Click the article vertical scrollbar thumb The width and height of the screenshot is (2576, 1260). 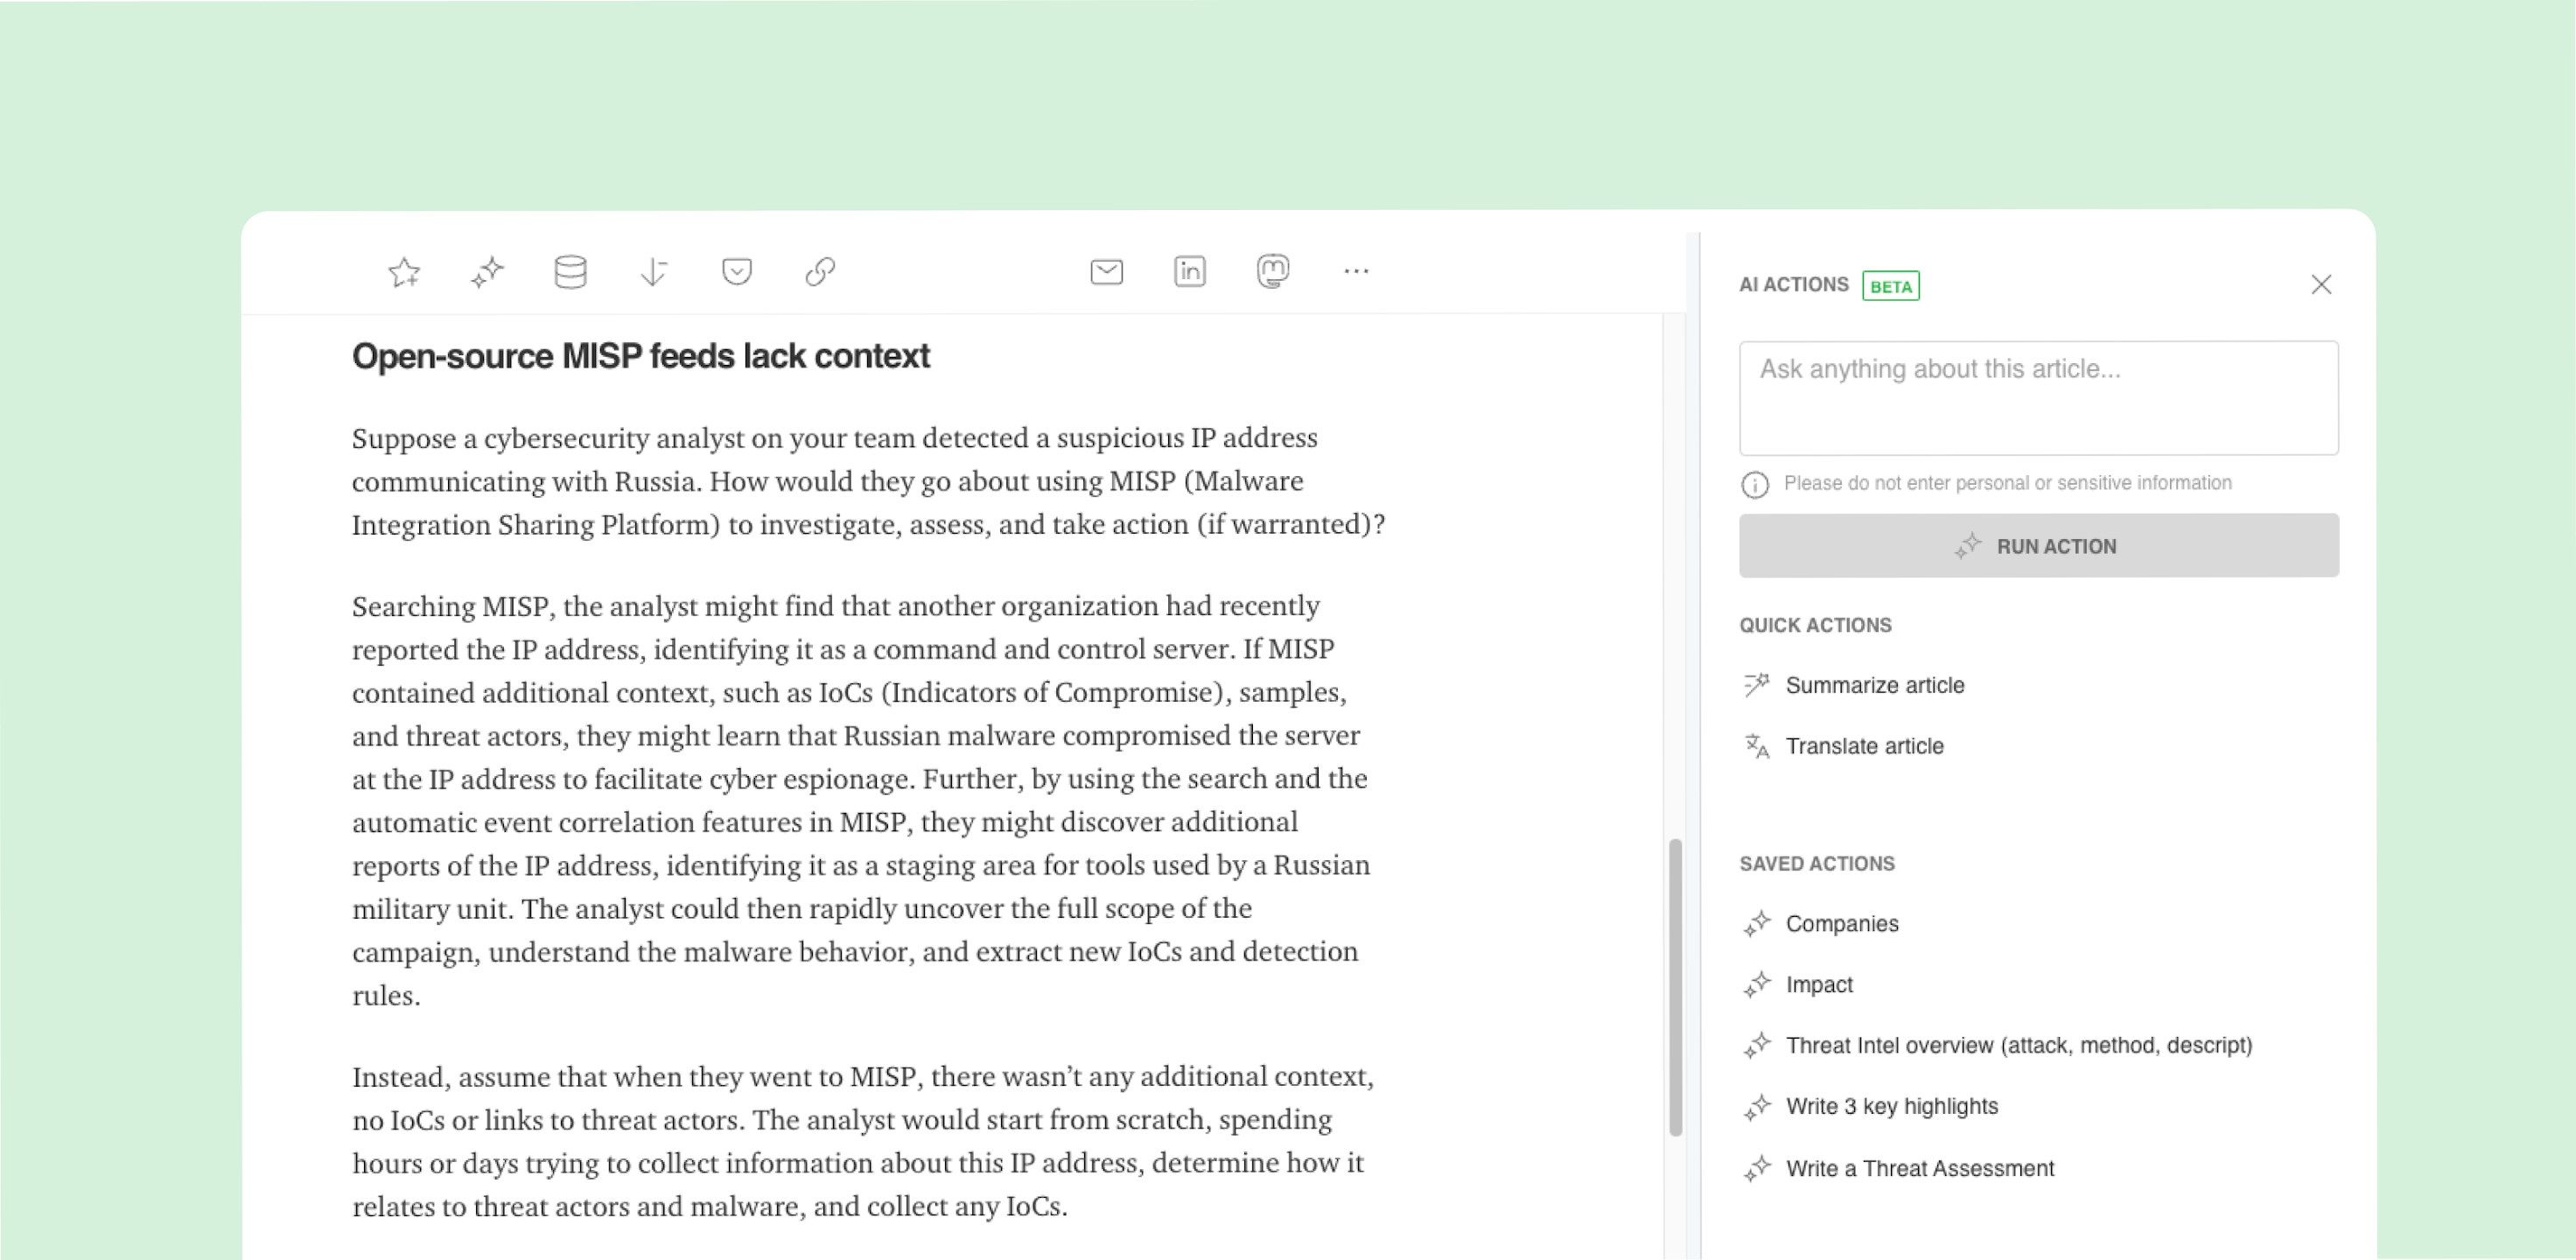coord(1675,988)
